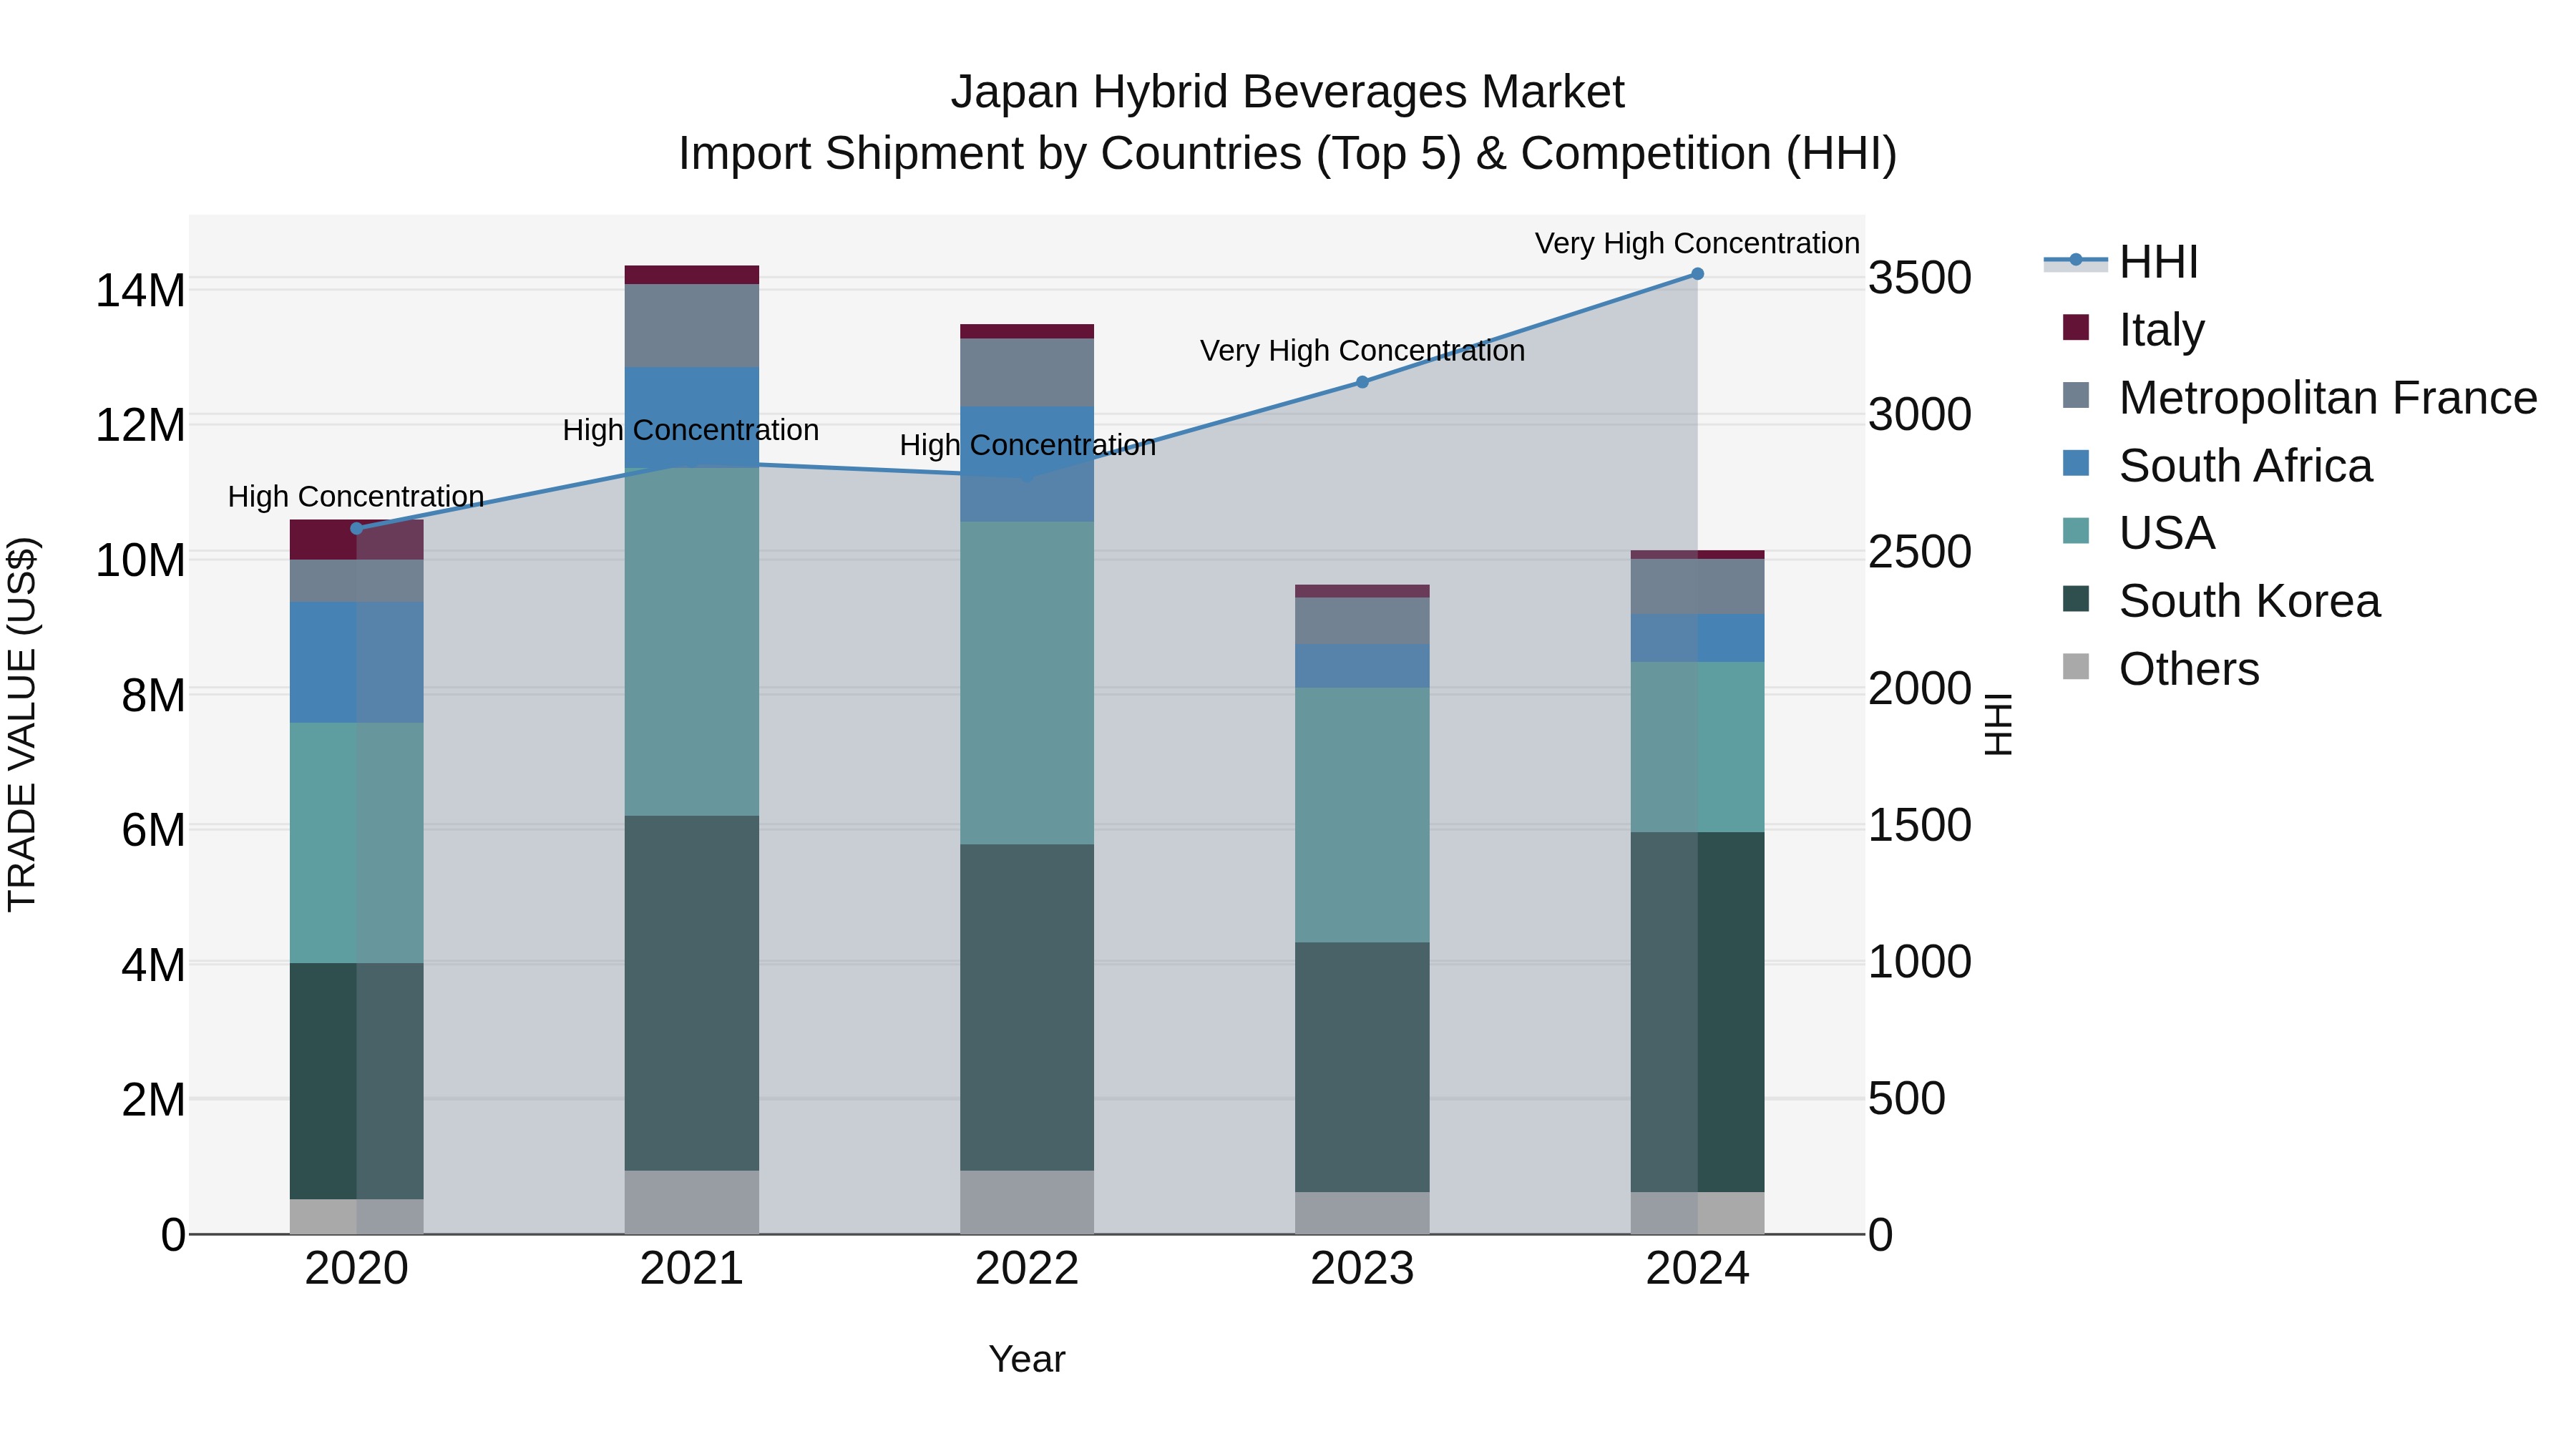Click the Metropolitan France legend swatch
The height and width of the screenshot is (1449, 2576).
tap(2076, 396)
